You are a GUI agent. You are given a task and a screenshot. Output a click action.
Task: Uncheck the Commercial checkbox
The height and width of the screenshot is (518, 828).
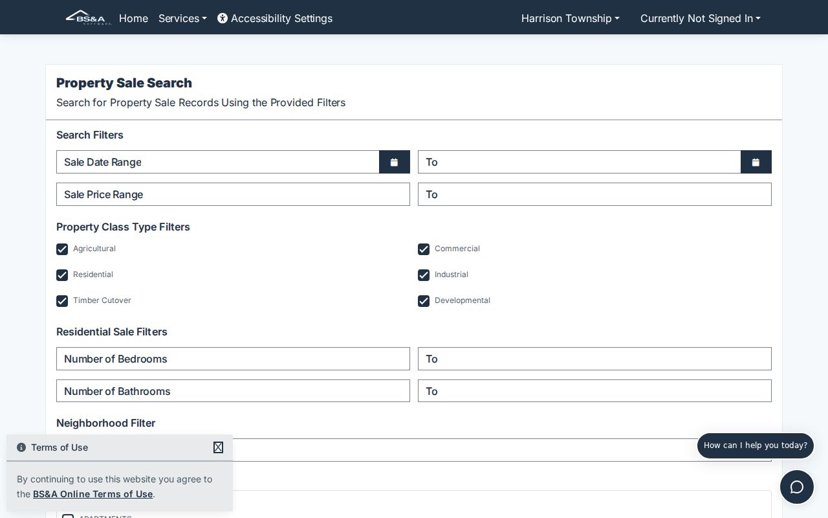point(424,249)
